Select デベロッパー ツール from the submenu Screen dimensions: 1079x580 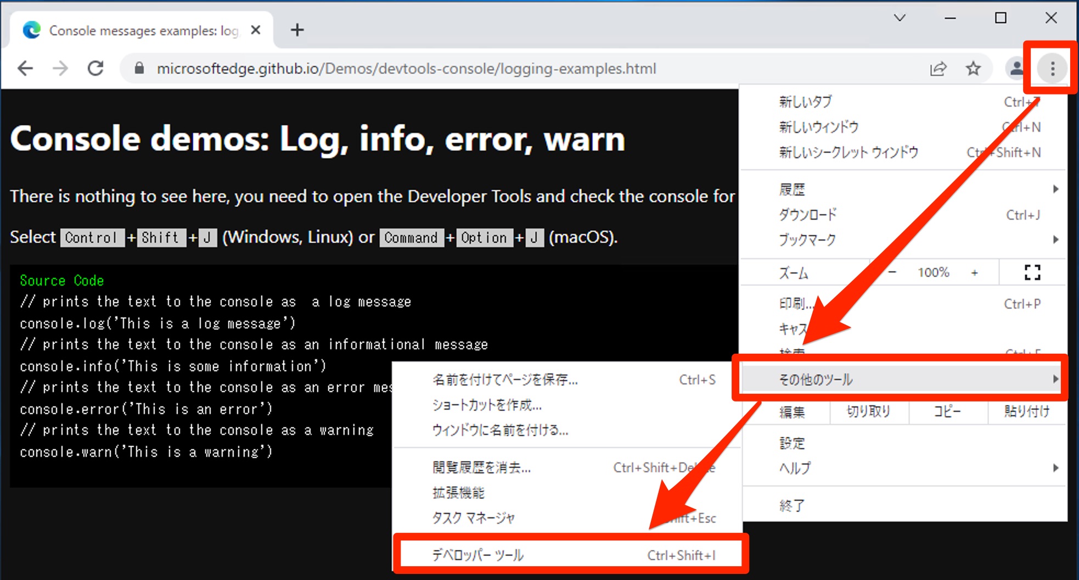477,554
